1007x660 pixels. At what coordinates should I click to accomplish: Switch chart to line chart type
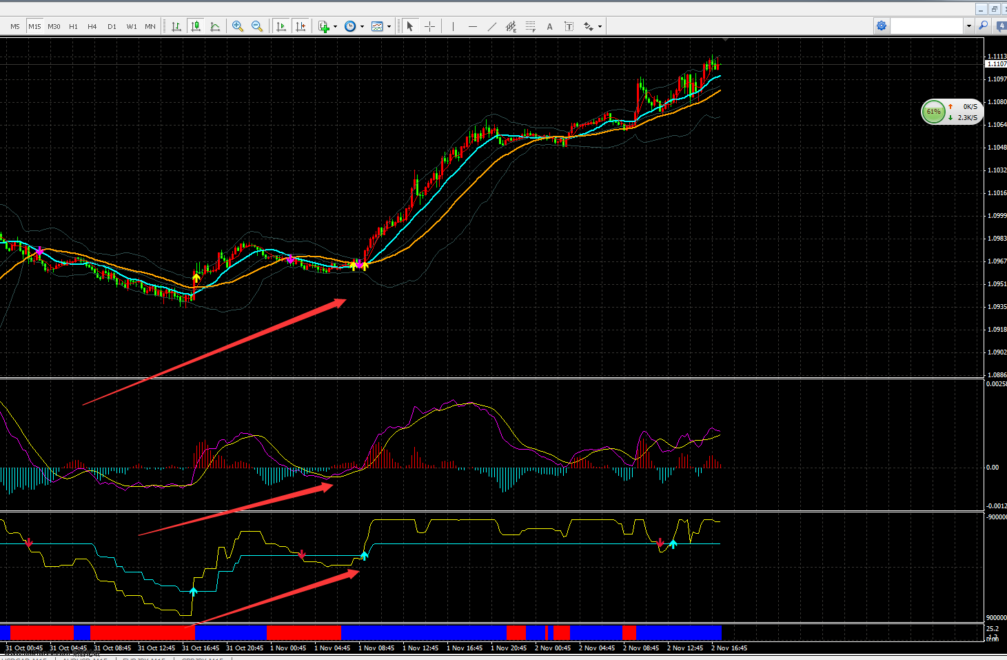coord(215,26)
